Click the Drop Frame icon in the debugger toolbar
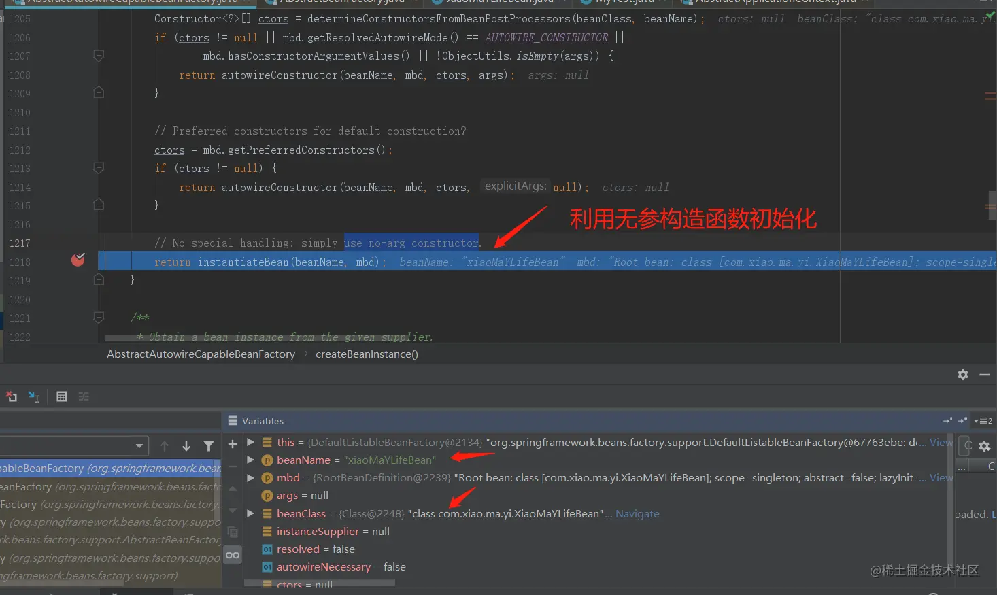 click(11, 396)
